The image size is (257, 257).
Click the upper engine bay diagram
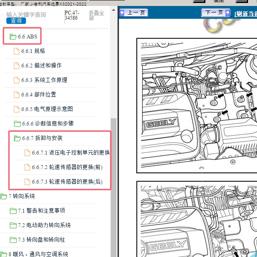pos(196,105)
